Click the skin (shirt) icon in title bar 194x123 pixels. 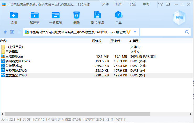pyautogui.click(x=160, y=4)
